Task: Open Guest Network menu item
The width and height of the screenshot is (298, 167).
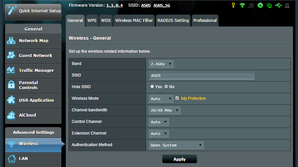Action: (x=33, y=56)
